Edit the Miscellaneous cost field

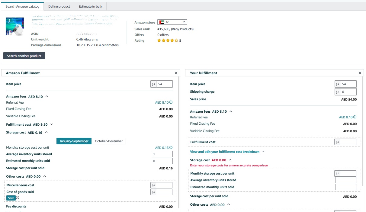coord(164,185)
